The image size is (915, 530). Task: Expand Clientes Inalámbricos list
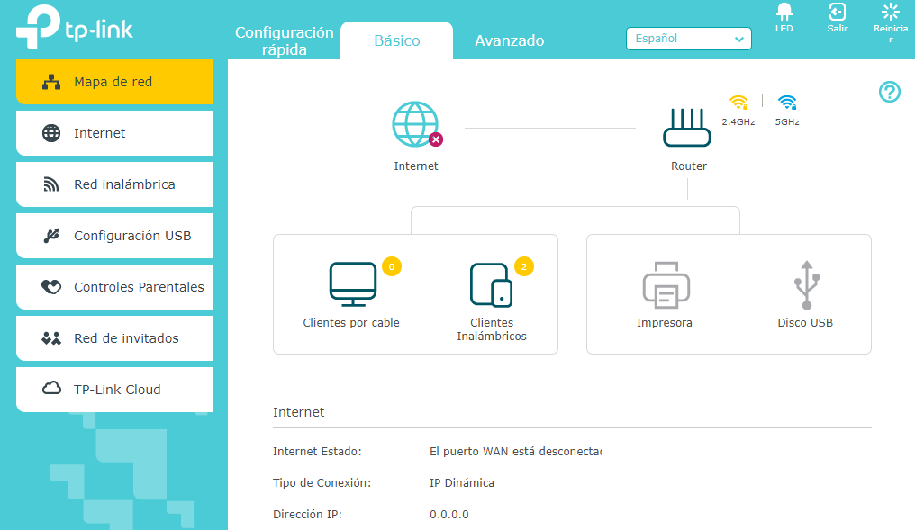[x=492, y=286]
